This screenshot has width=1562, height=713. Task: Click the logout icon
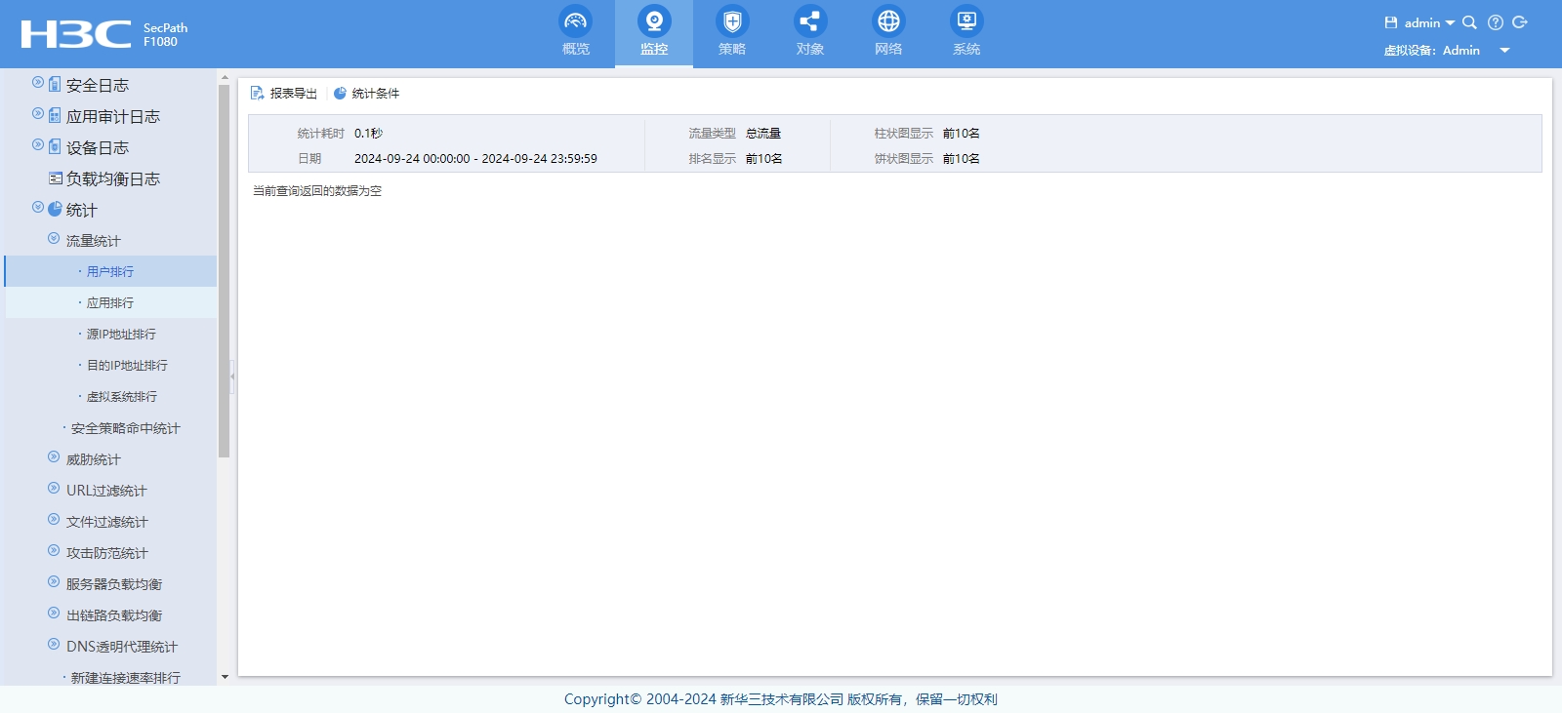coord(1519,22)
